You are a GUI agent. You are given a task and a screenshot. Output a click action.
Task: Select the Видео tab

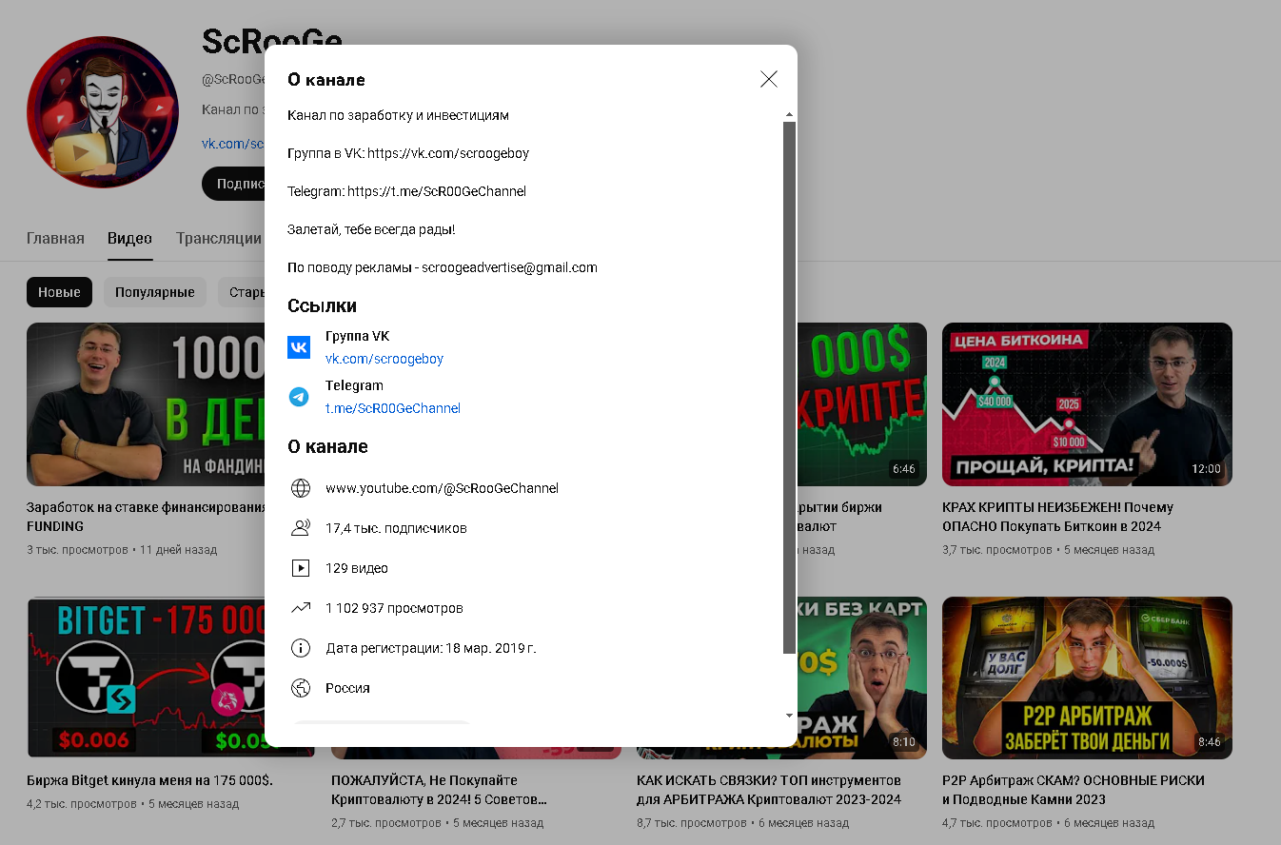click(129, 238)
